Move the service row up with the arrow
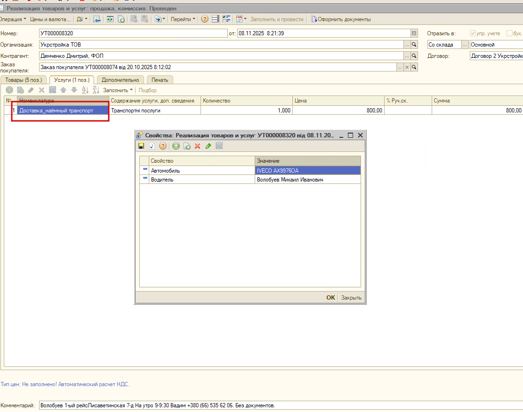The image size is (523, 412). 64,90
